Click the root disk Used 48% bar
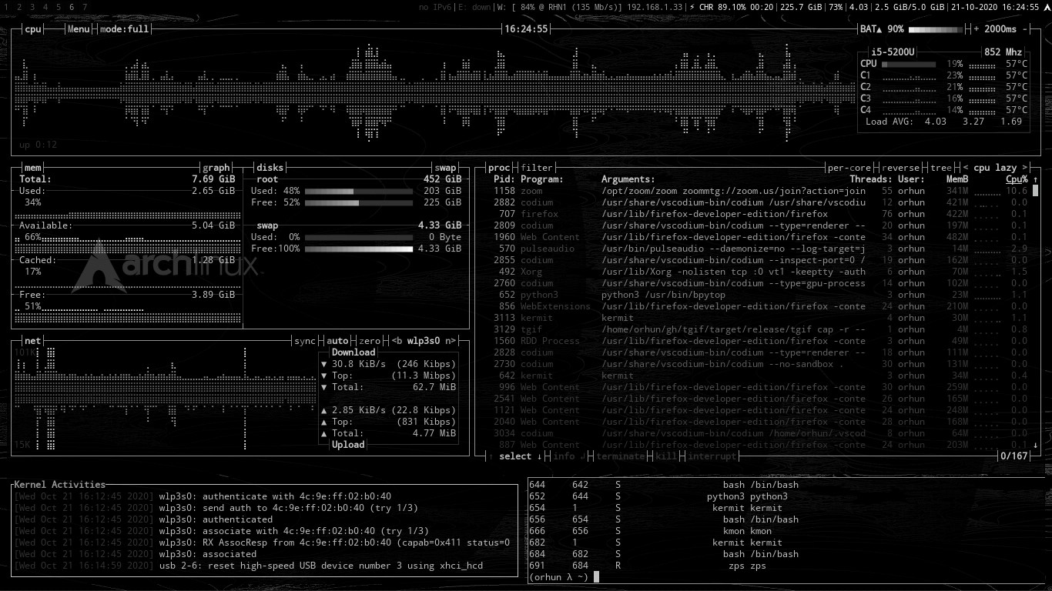The width and height of the screenshot is (1052, 591). pyautogui.click(x=359, y=191)
